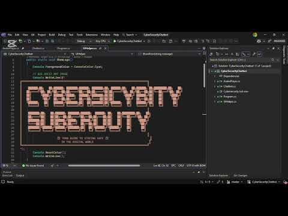
Task: Open the Build menu
Action: click(52, 35)
